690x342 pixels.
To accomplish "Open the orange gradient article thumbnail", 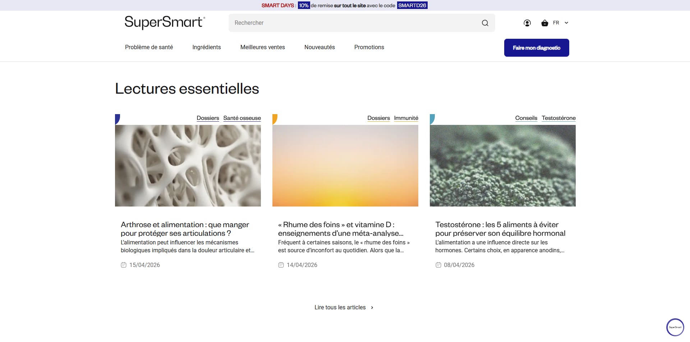I will [x=345, y=165].
